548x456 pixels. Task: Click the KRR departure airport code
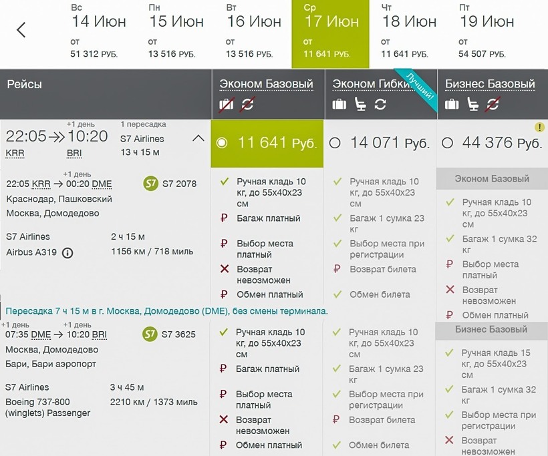coord(15,153)
